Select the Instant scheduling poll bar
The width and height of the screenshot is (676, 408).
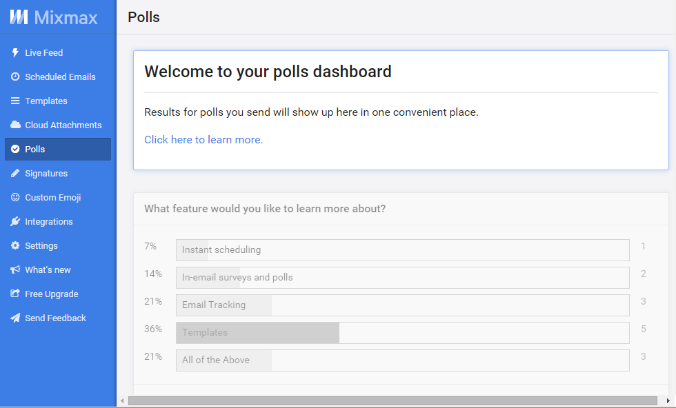403,250
